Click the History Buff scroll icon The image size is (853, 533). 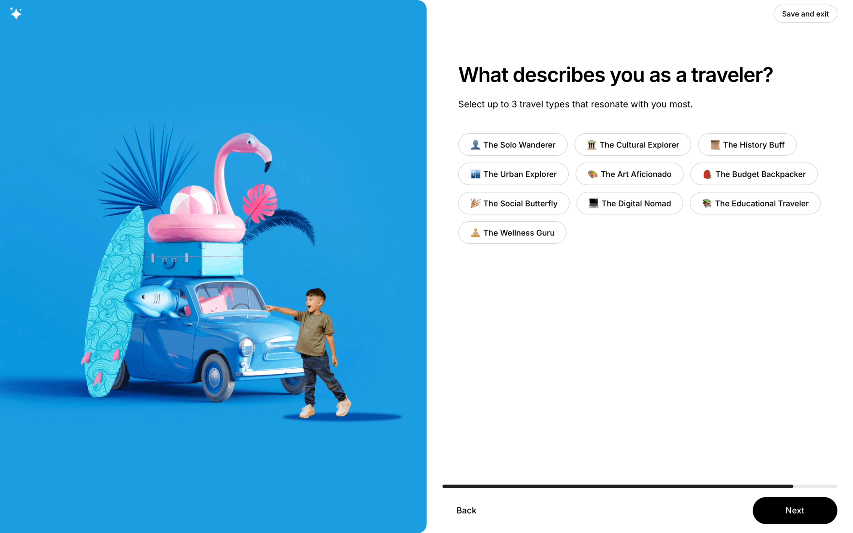click(x=715, y=145)
